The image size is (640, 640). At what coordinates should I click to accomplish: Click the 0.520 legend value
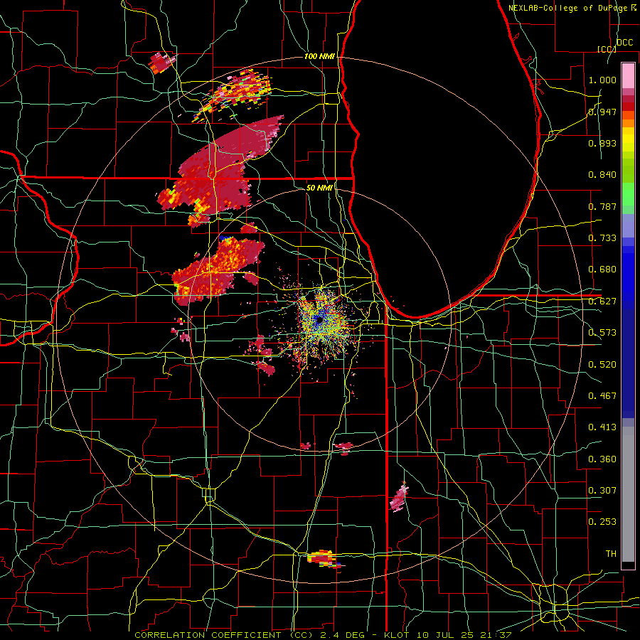click(602, 365)
